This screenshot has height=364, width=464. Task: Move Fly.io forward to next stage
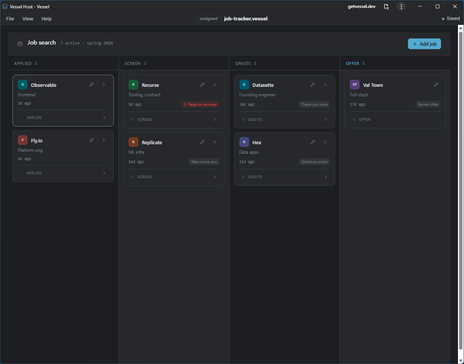click(x=104, y=173)
